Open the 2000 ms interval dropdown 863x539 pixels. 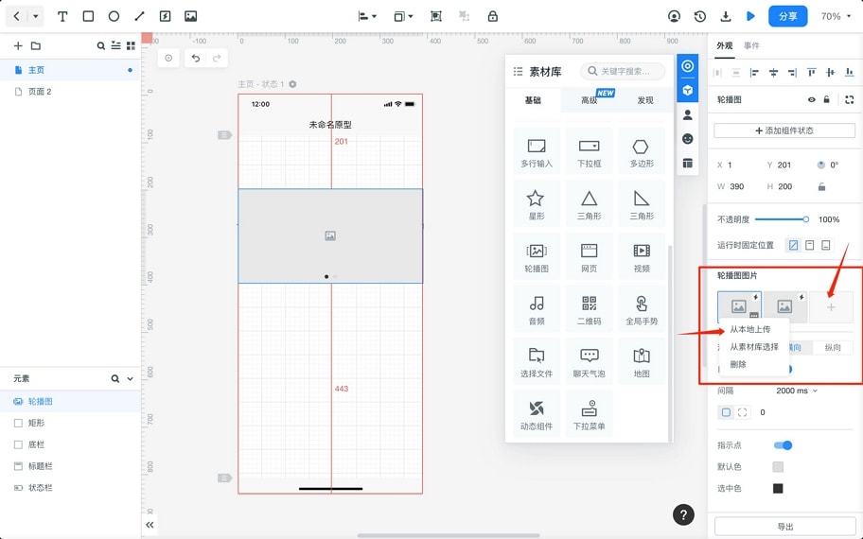[x=797, y=391]
